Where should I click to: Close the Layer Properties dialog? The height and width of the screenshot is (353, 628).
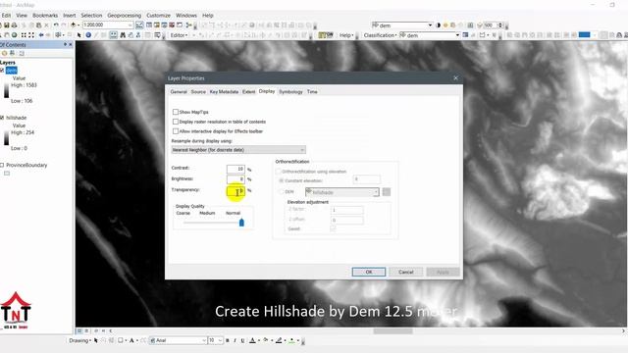(x=455, y=78)
